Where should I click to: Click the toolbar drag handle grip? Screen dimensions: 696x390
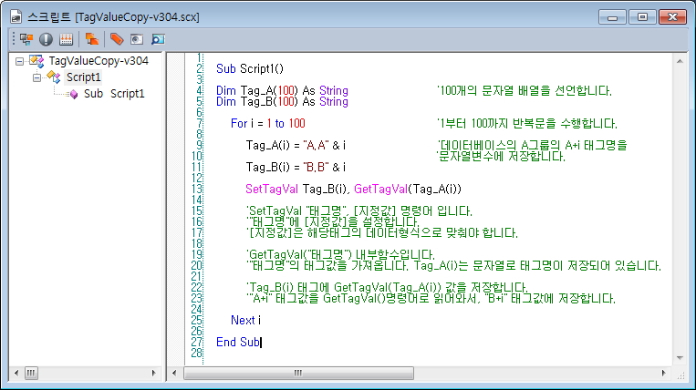coord(14,39)
